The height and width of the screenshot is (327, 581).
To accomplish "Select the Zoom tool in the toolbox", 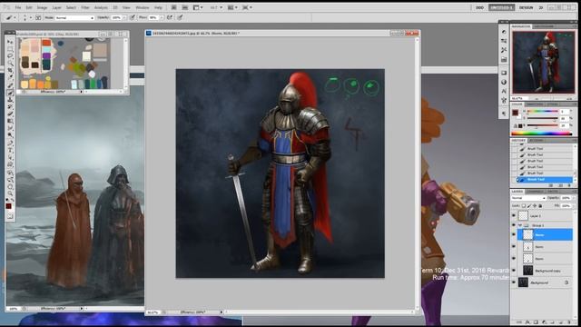I will (10, 193).
